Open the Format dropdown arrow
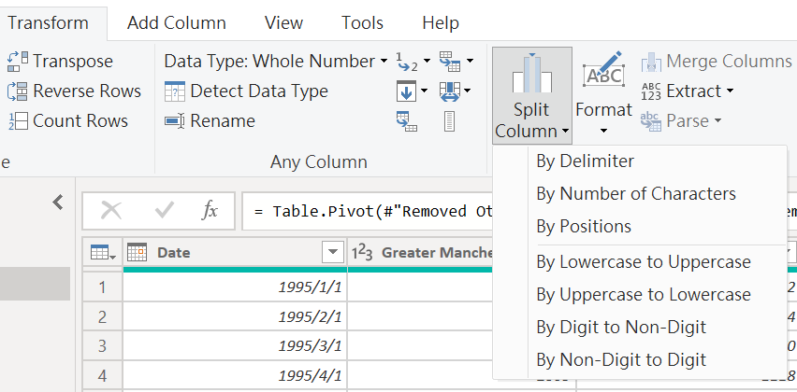The height and width of the screenshot is (392, 797). [x=603, y=132]
